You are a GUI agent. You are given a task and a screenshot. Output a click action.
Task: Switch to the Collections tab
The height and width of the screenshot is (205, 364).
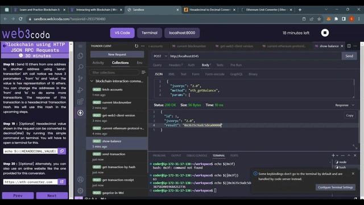(x=120, y=63)
